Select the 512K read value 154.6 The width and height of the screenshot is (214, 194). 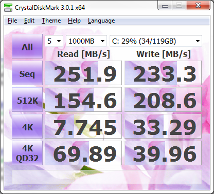coord(83,100)
